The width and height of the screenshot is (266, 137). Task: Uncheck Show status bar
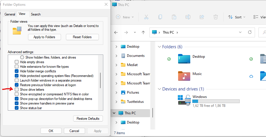[x=17, y=108]
